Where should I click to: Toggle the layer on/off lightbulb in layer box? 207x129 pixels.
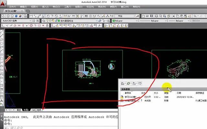47,21
